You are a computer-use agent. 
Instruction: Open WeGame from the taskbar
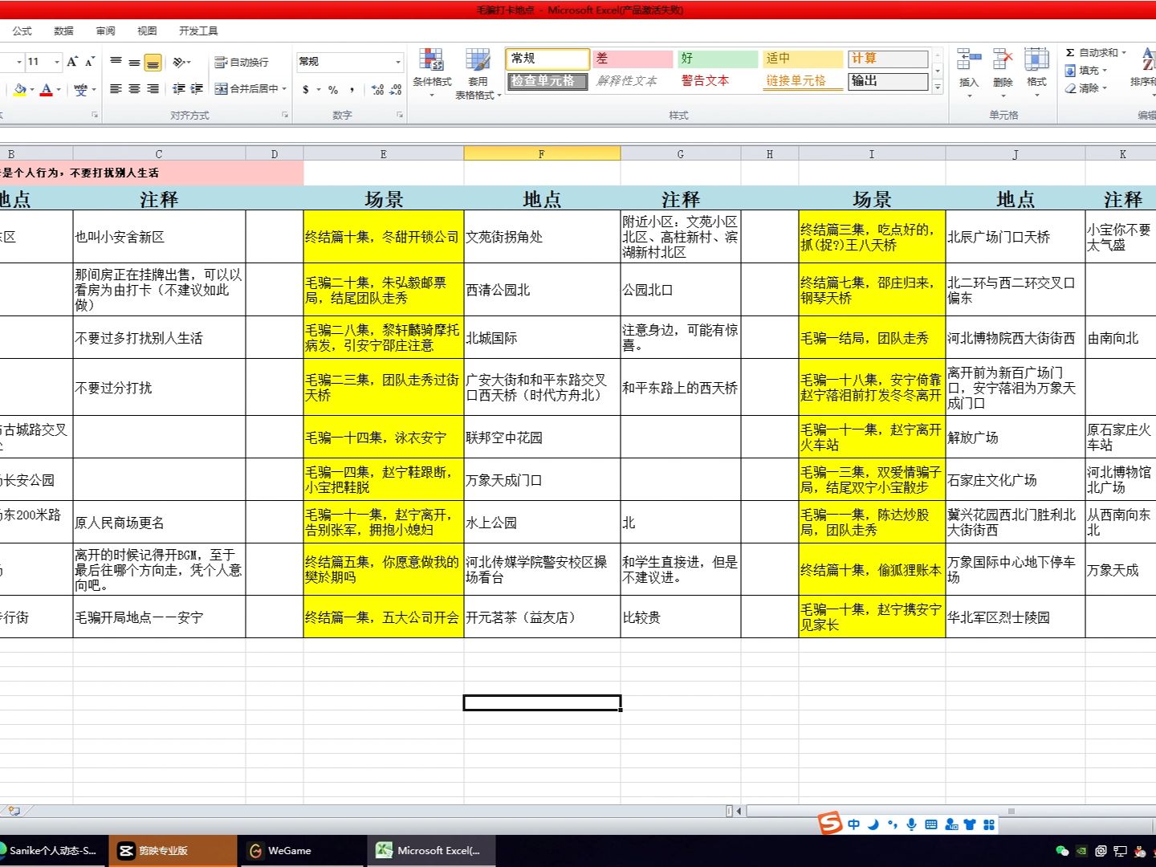303,851
